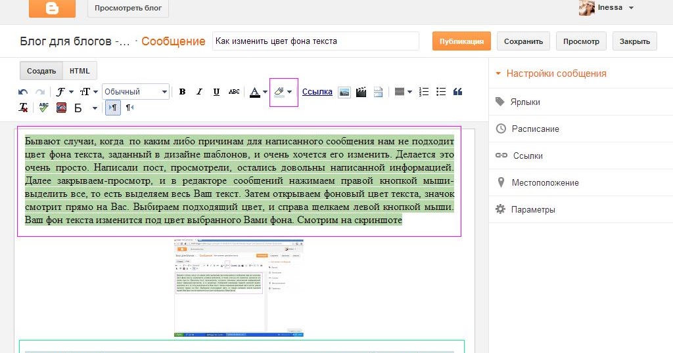This screenshot has width=673, height=353.
Task: Expand the alignment dropdown arrow
Action: (409, 92)
